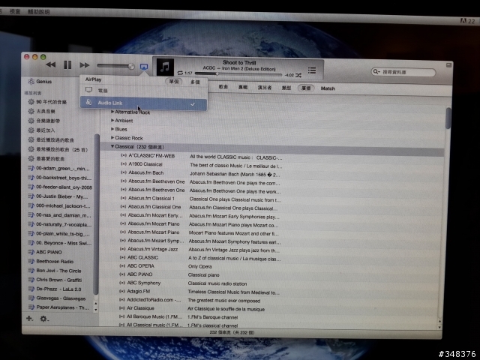The height and width of the screenshot is (360, 480).
Task: Click the main list scroll down arrow
Action: tap(440, 327)
